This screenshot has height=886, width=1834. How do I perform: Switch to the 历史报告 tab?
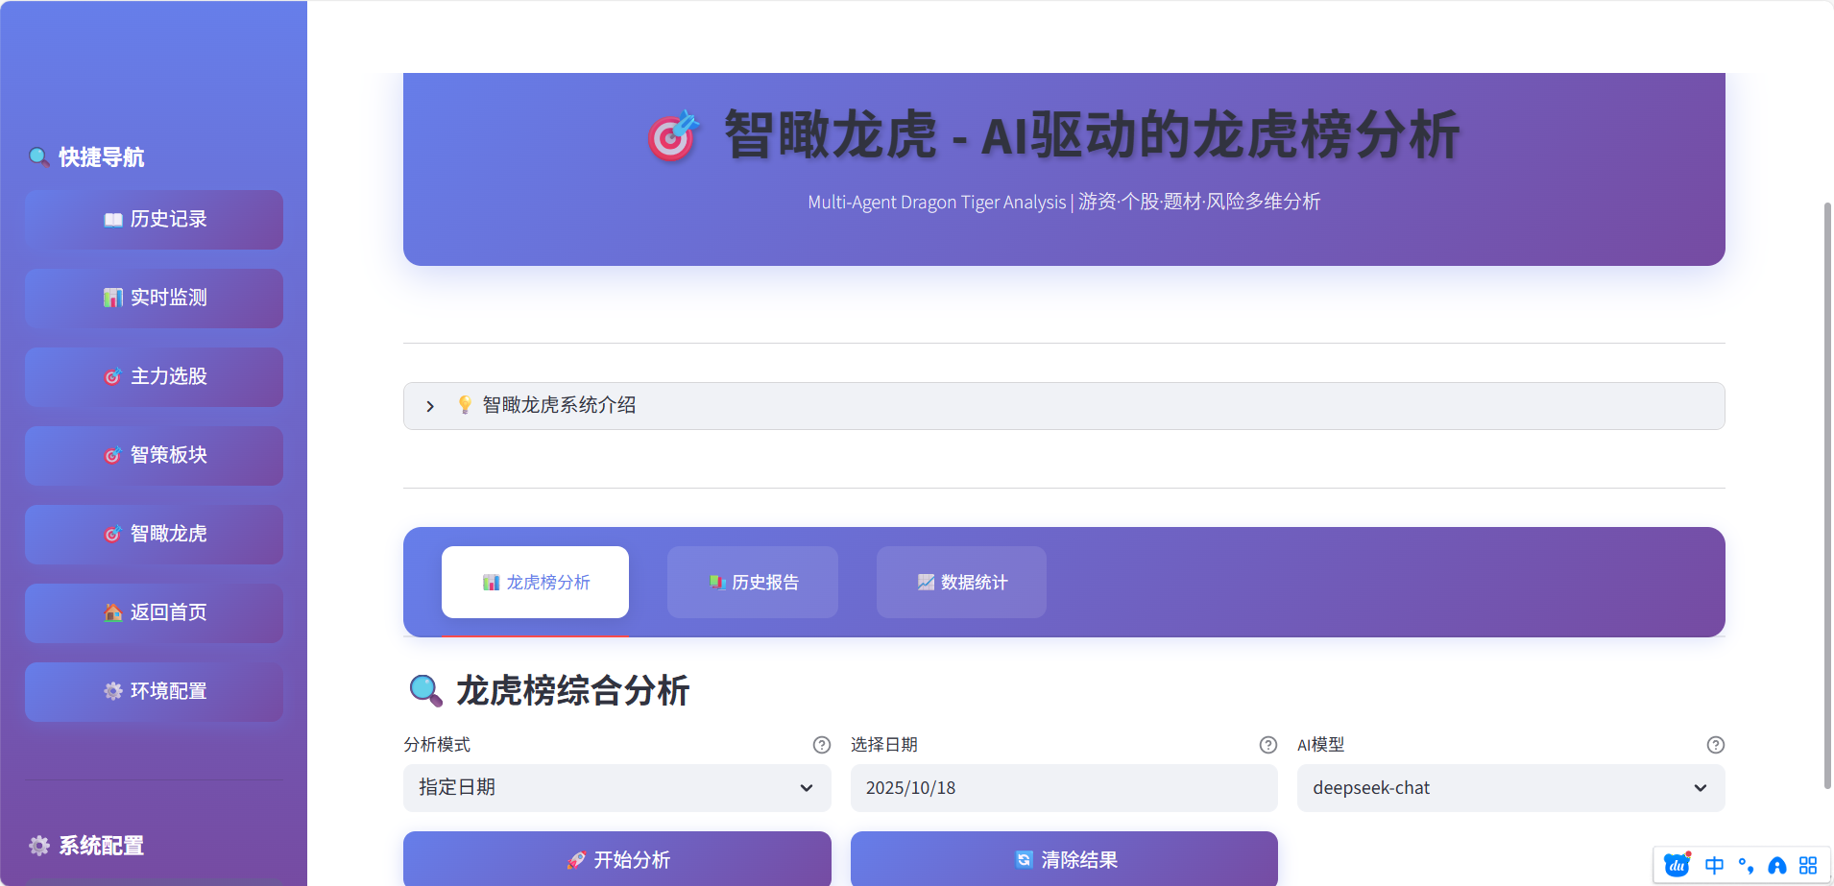(x=753, y=583)
